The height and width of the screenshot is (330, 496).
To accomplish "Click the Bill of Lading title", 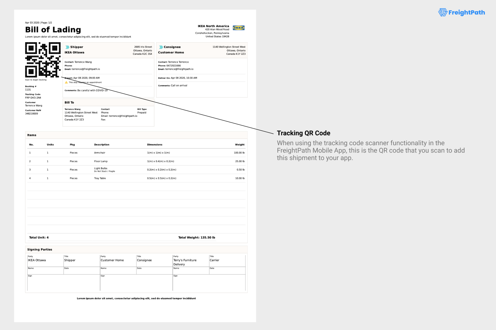I will tap(53, 30).
